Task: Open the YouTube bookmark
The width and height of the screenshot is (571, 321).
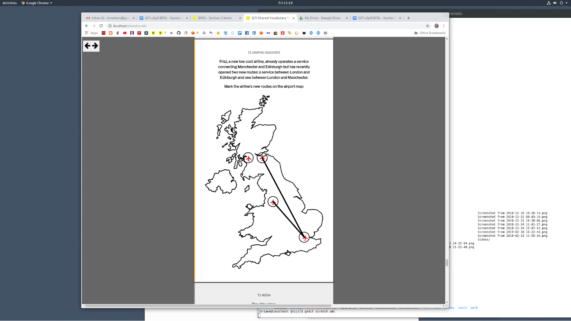Action: pyautogui.click(x=125, y=33)
